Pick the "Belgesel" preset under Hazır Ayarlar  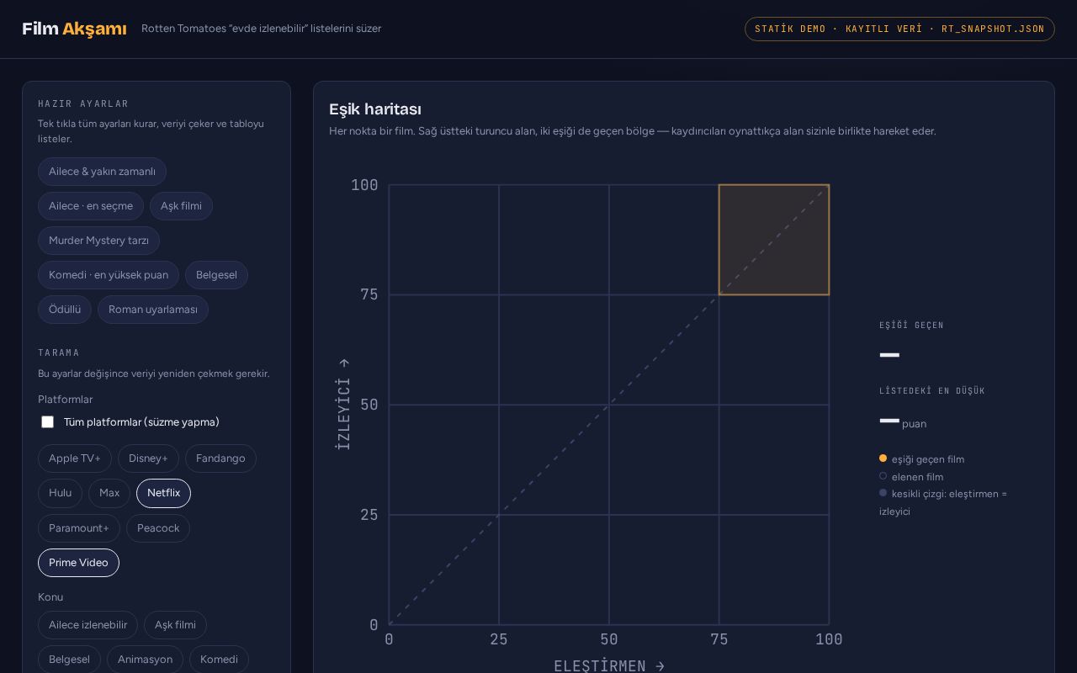pos(216,275)
